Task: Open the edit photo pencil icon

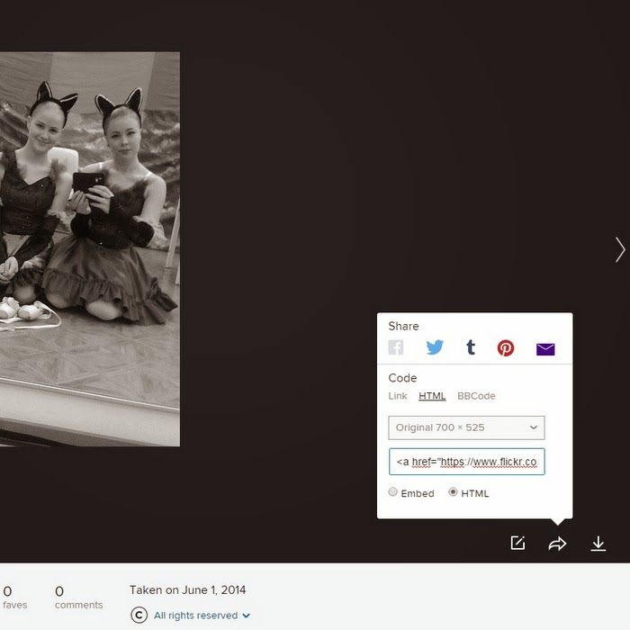Action: [x=517, y=543]
